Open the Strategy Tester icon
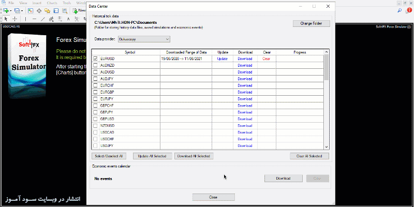 tap(64, 11)
